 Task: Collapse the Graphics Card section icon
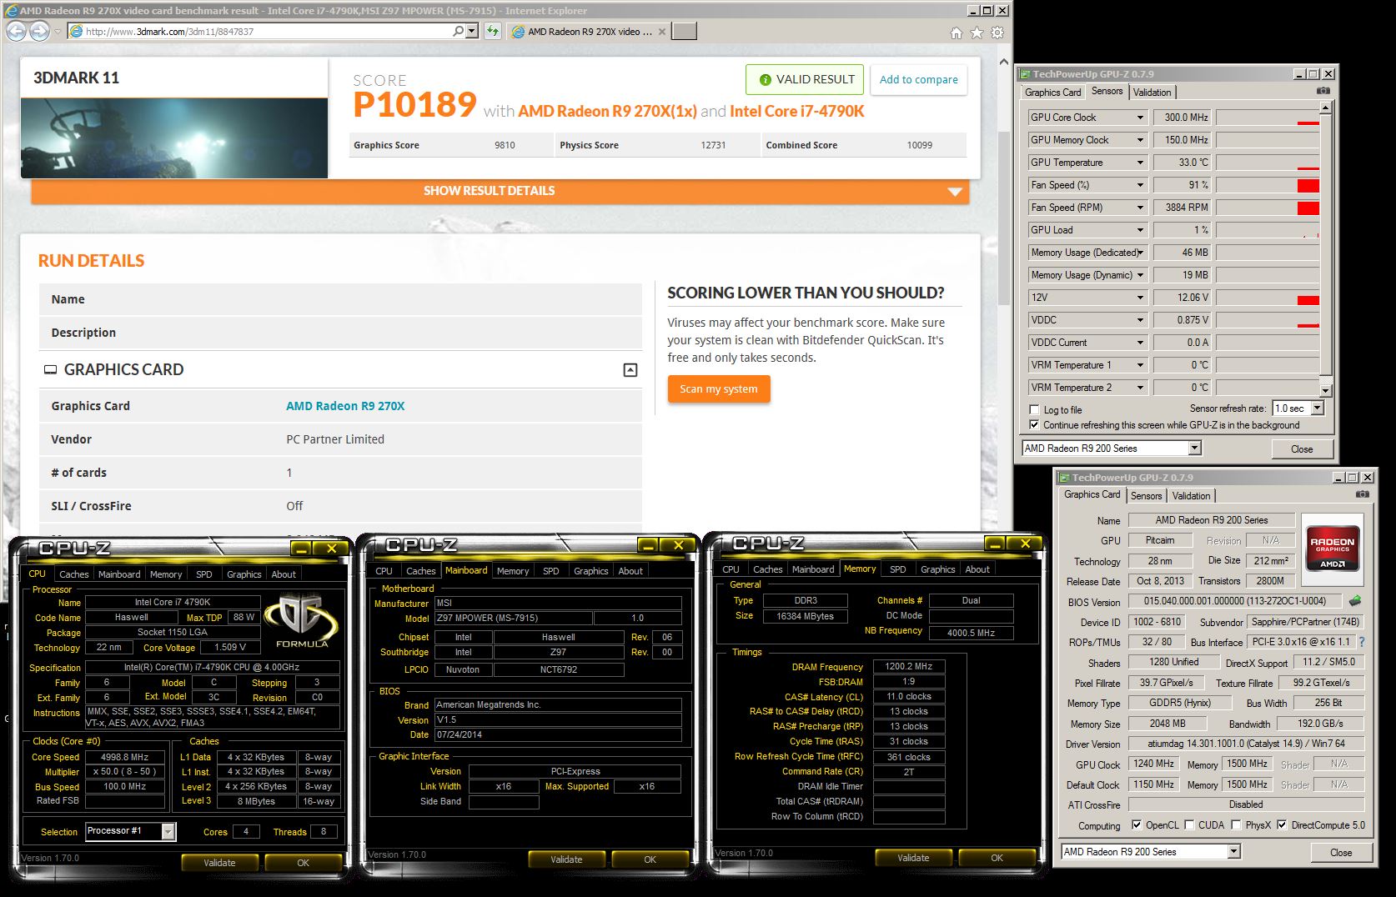630,370
